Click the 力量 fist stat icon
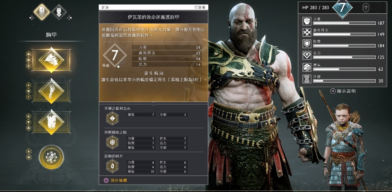Viewport: 392px width, 192px height. [307, 21]
